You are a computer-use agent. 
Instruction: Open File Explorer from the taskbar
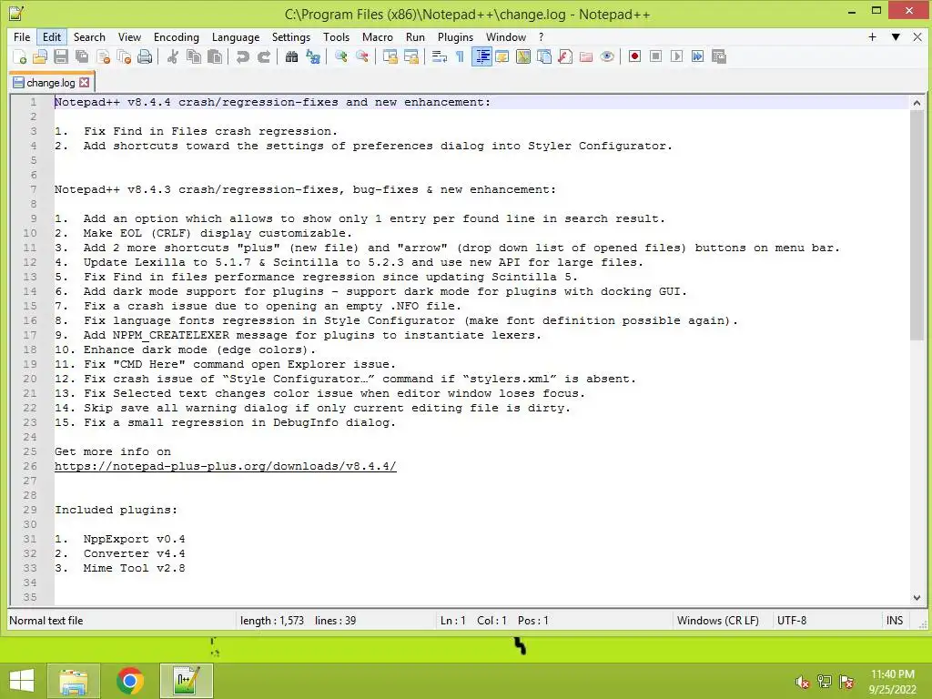(74, 681)
